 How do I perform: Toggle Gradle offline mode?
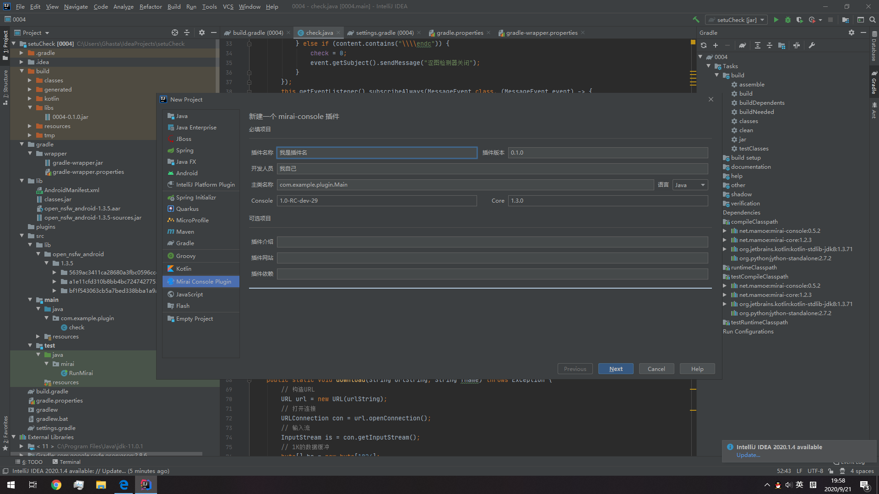point(797,45)
